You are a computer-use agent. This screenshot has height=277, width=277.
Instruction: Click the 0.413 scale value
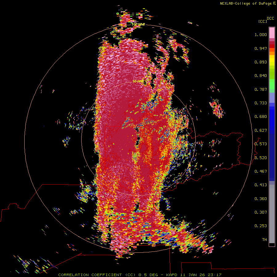(261, 185)
